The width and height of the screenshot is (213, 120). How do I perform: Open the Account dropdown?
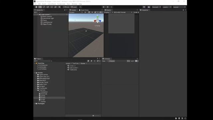click(x=156, y=7)
